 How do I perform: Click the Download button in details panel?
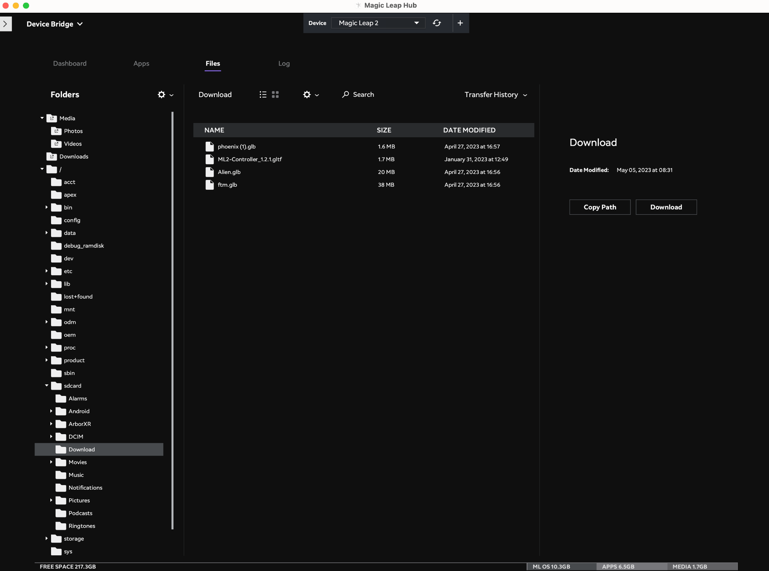[x=666, y=207]
